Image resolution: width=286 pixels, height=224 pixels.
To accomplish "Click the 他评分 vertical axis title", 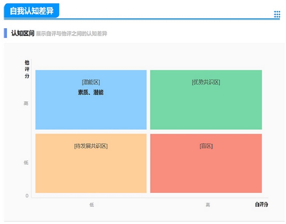I will [x=27, y=69].
